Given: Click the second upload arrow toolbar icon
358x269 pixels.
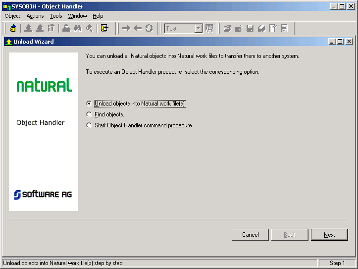Looking at the screenshot, I should pyautogui.click(x=40, y=29).
